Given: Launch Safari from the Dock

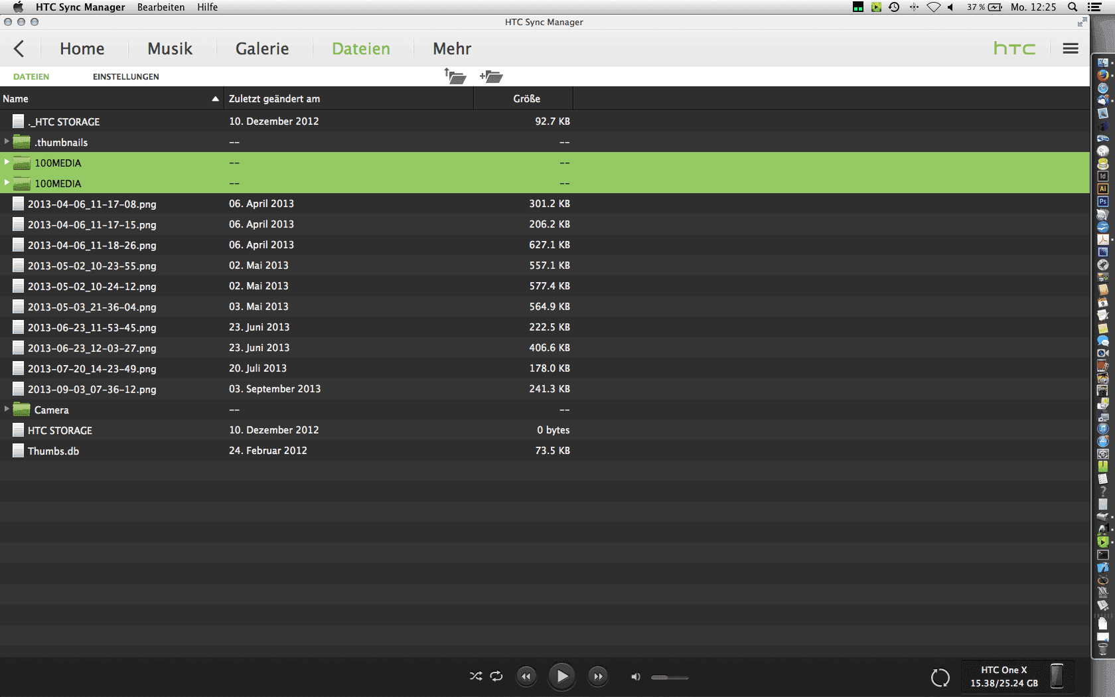Looking at the screenshot, I should 1103,88.
